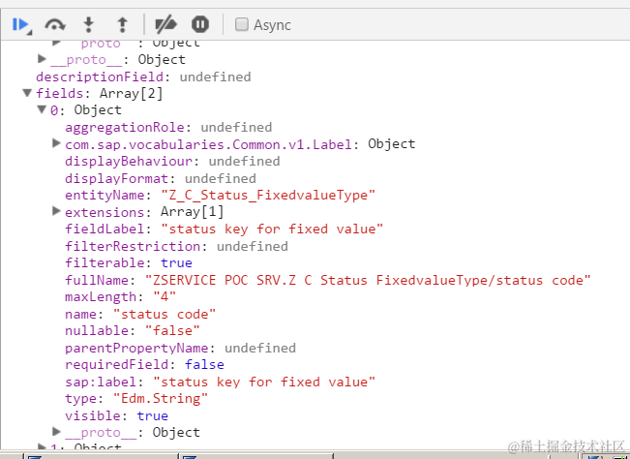Collapse the 0: Object node
This screenshot has height=459, width=630.
pyautogui.click(x=42, y=109)
